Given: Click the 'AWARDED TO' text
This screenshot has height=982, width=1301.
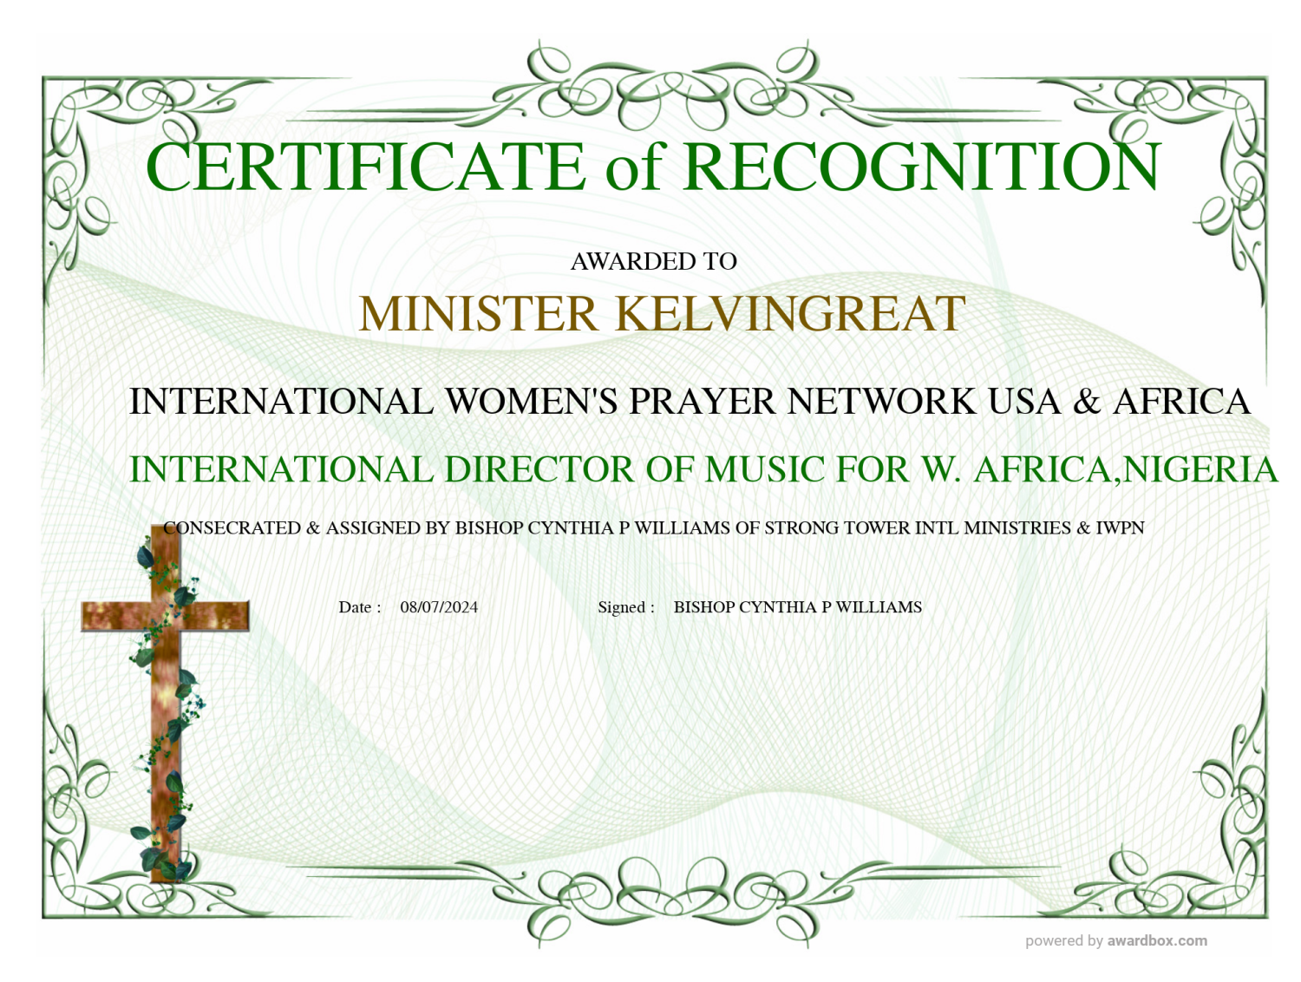Looking at the screenshot, I should (x=653, y=261).
